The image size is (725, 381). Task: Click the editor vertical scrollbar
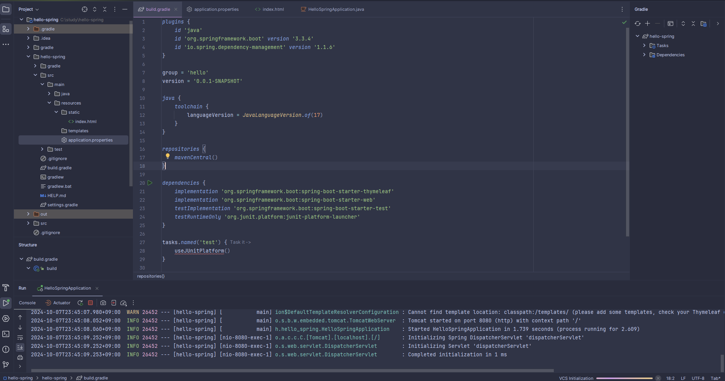click(627, 132)
